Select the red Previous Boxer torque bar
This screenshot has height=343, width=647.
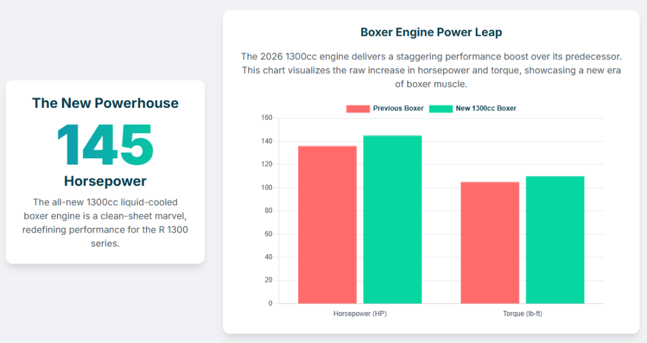pos(490,243)
